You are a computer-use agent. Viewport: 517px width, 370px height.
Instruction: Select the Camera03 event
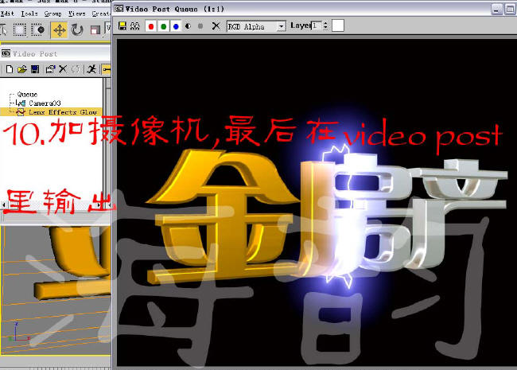click(45, 103)
